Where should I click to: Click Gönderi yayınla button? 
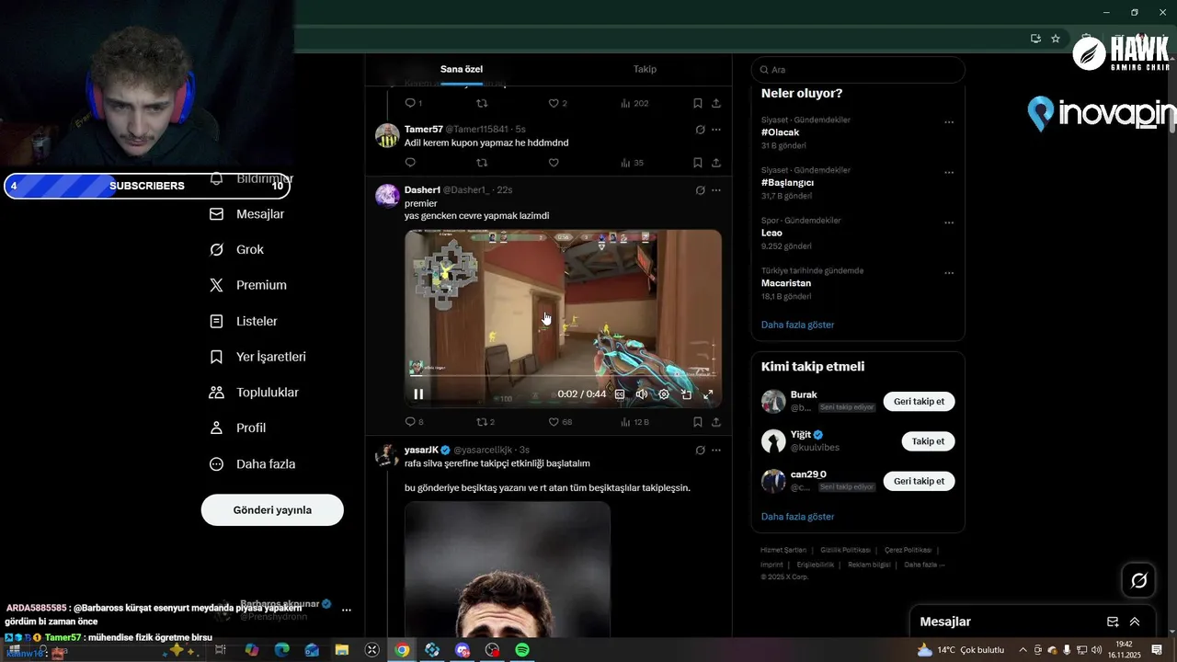[272, 510]
